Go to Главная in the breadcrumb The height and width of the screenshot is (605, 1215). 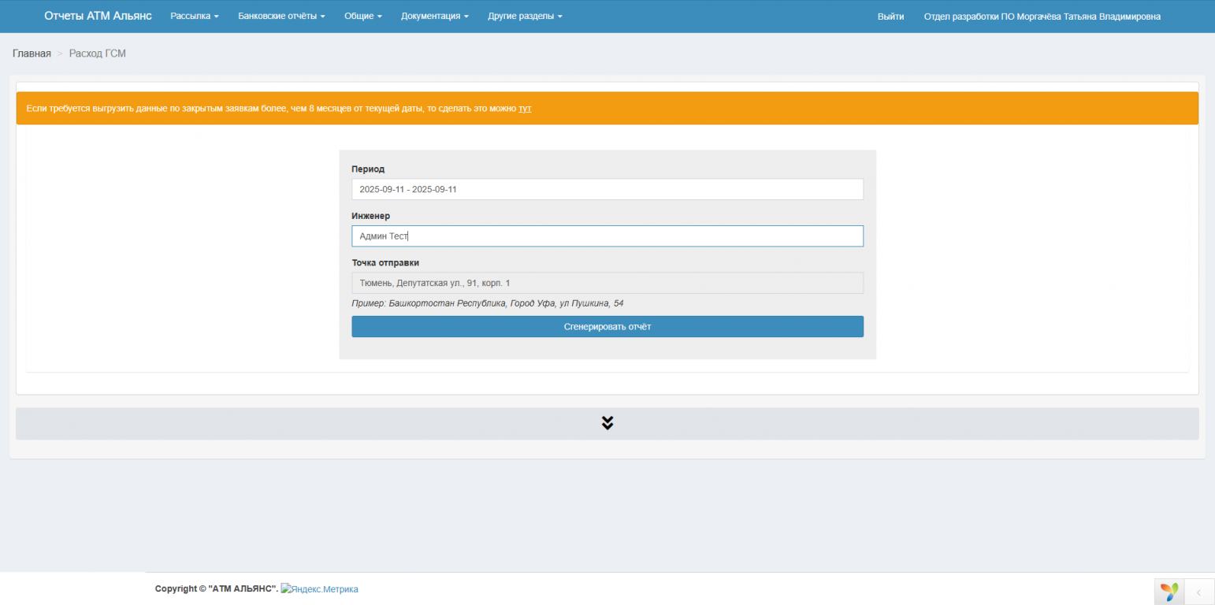[32, 54]
